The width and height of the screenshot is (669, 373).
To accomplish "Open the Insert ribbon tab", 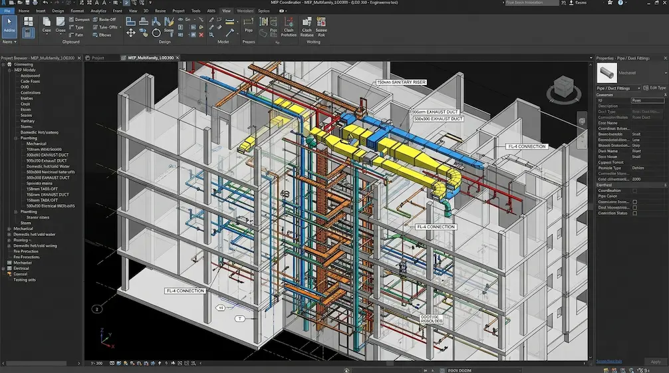I will pyautogui.click(x=41, y=11).
